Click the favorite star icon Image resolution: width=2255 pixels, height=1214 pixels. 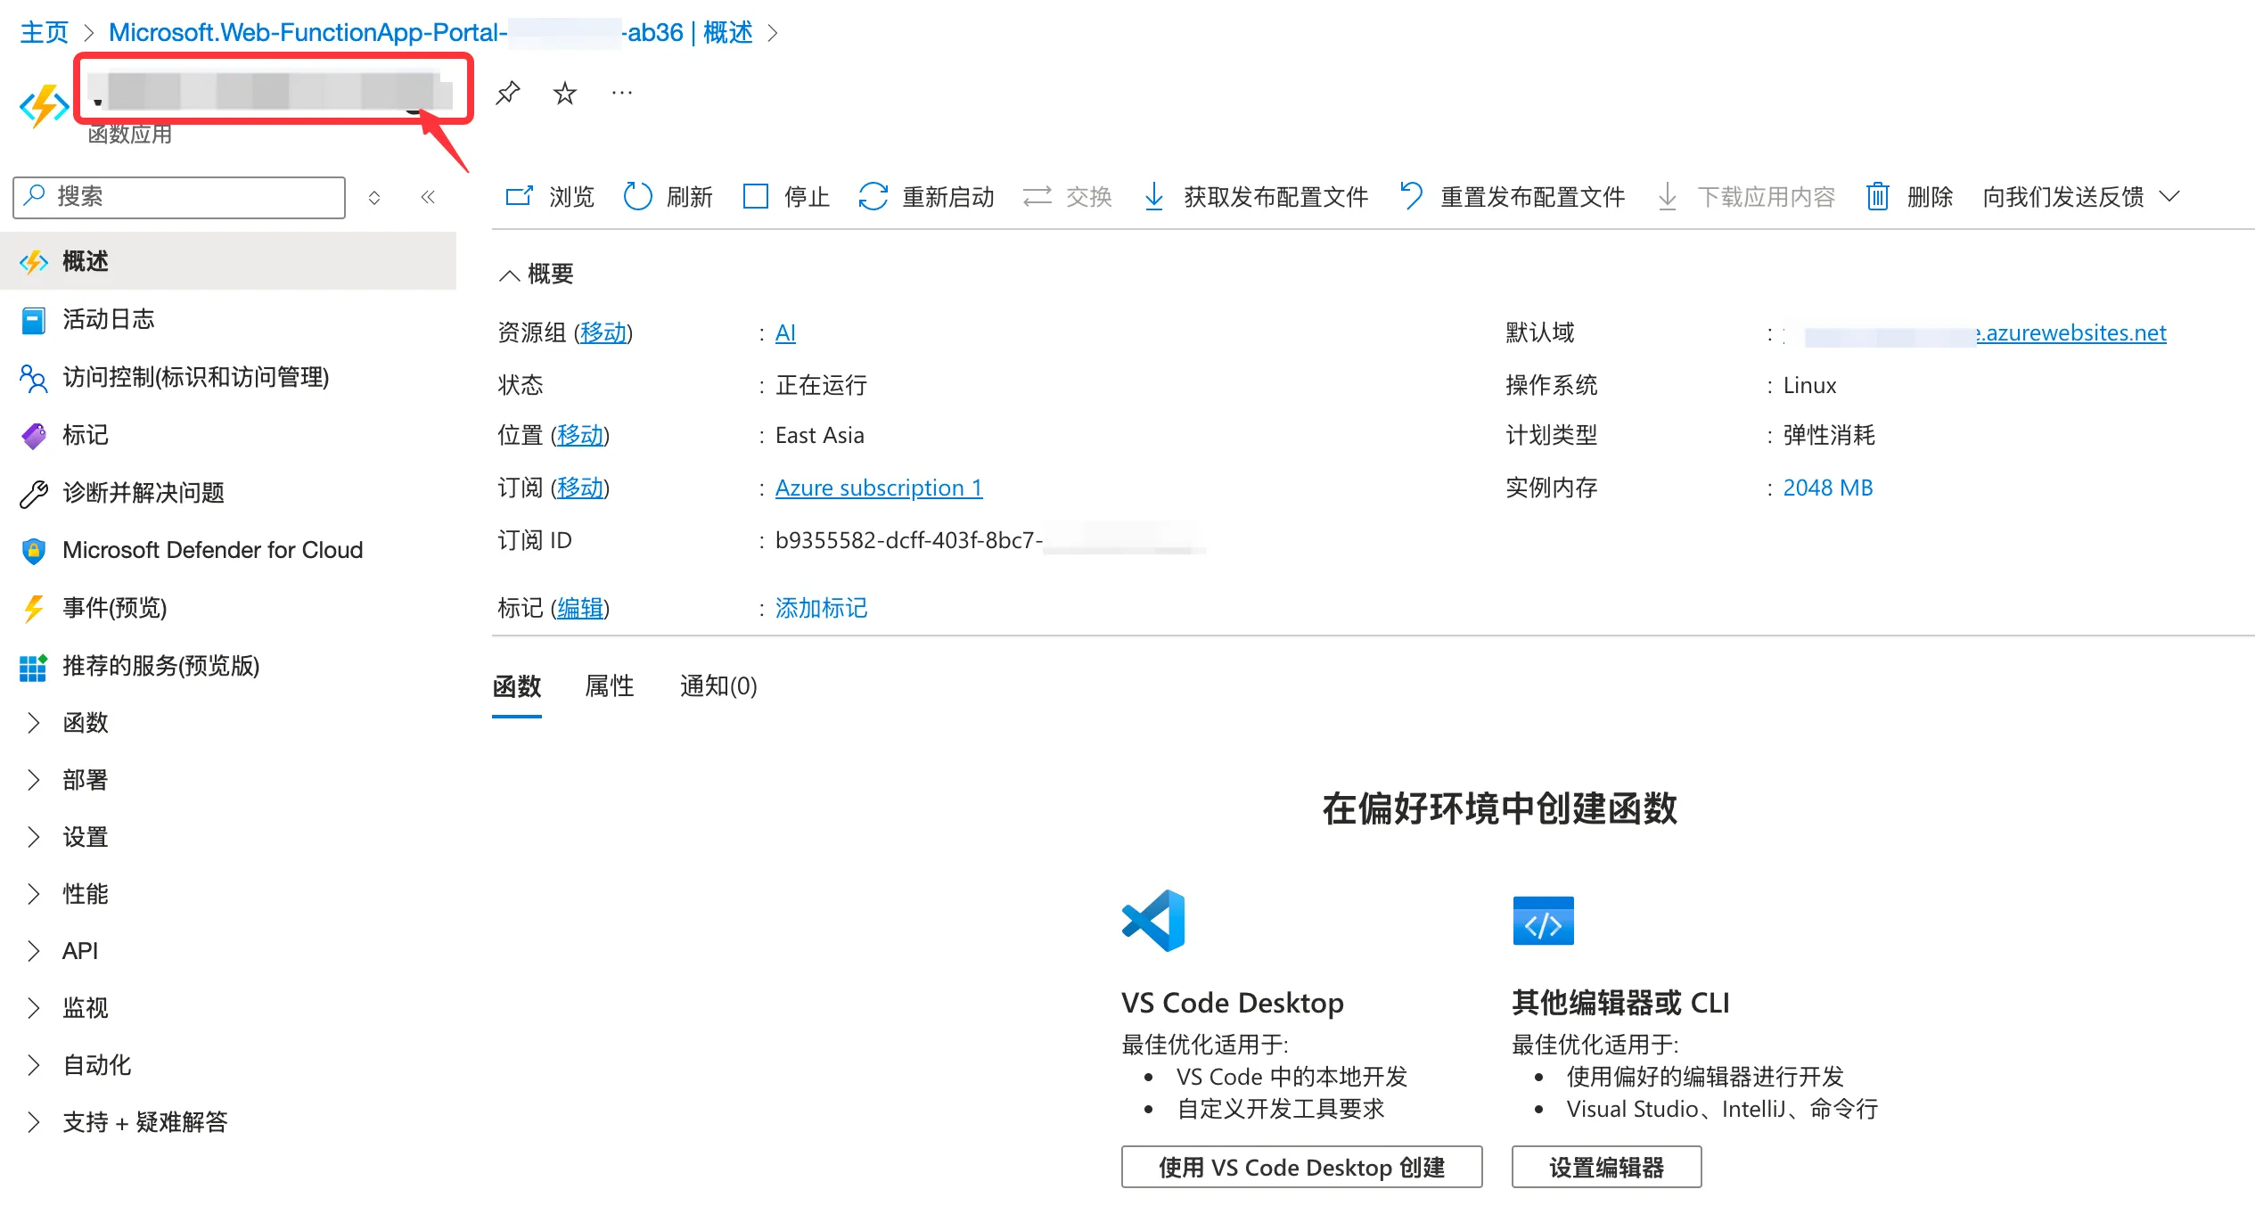(565, 93)
